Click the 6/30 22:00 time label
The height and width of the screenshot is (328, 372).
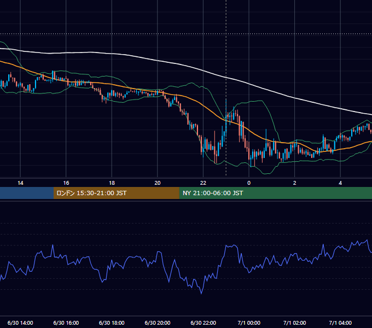204,323
